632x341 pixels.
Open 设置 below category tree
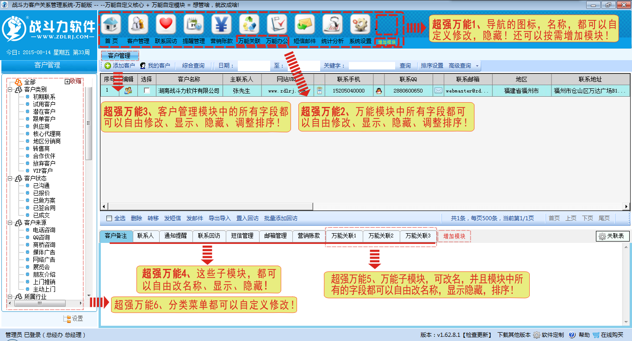coord(73,318)
